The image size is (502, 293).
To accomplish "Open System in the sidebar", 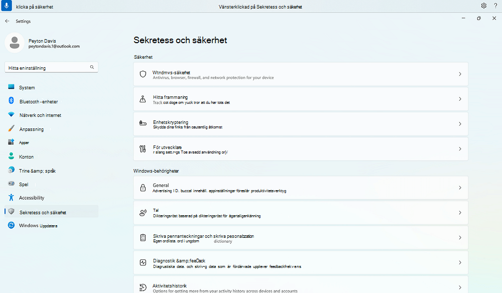I will click(51, 87).
